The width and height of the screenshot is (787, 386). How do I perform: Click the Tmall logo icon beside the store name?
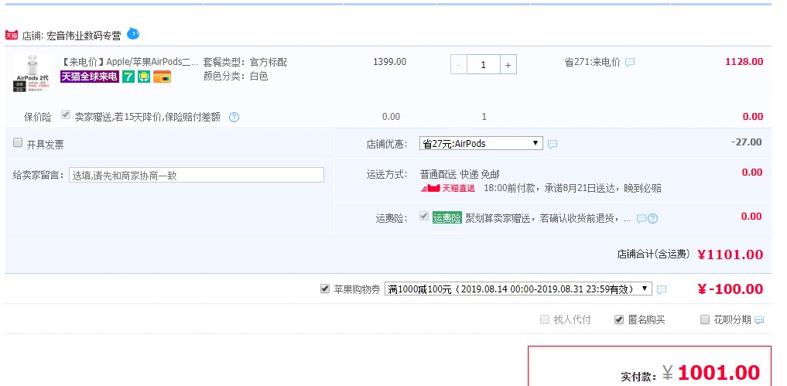(12, 35)
